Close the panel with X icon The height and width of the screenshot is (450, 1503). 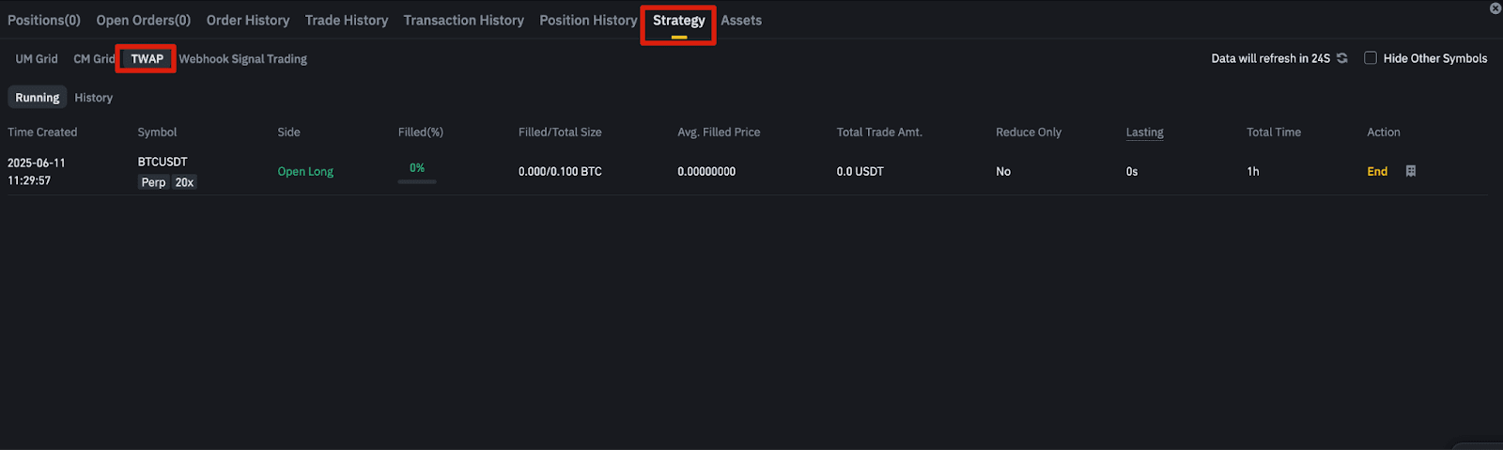pos(1495,8)
